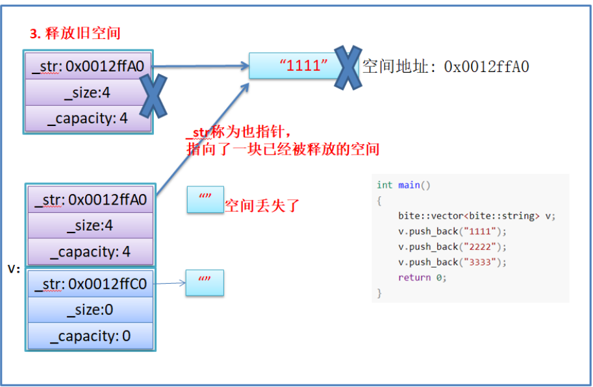Screen dimensions: 593x387
Task: Click the "v:" label
Action: (14, 269)
